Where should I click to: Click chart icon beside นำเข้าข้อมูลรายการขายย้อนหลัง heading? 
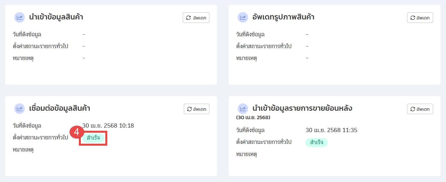click(x=243, y=109)
